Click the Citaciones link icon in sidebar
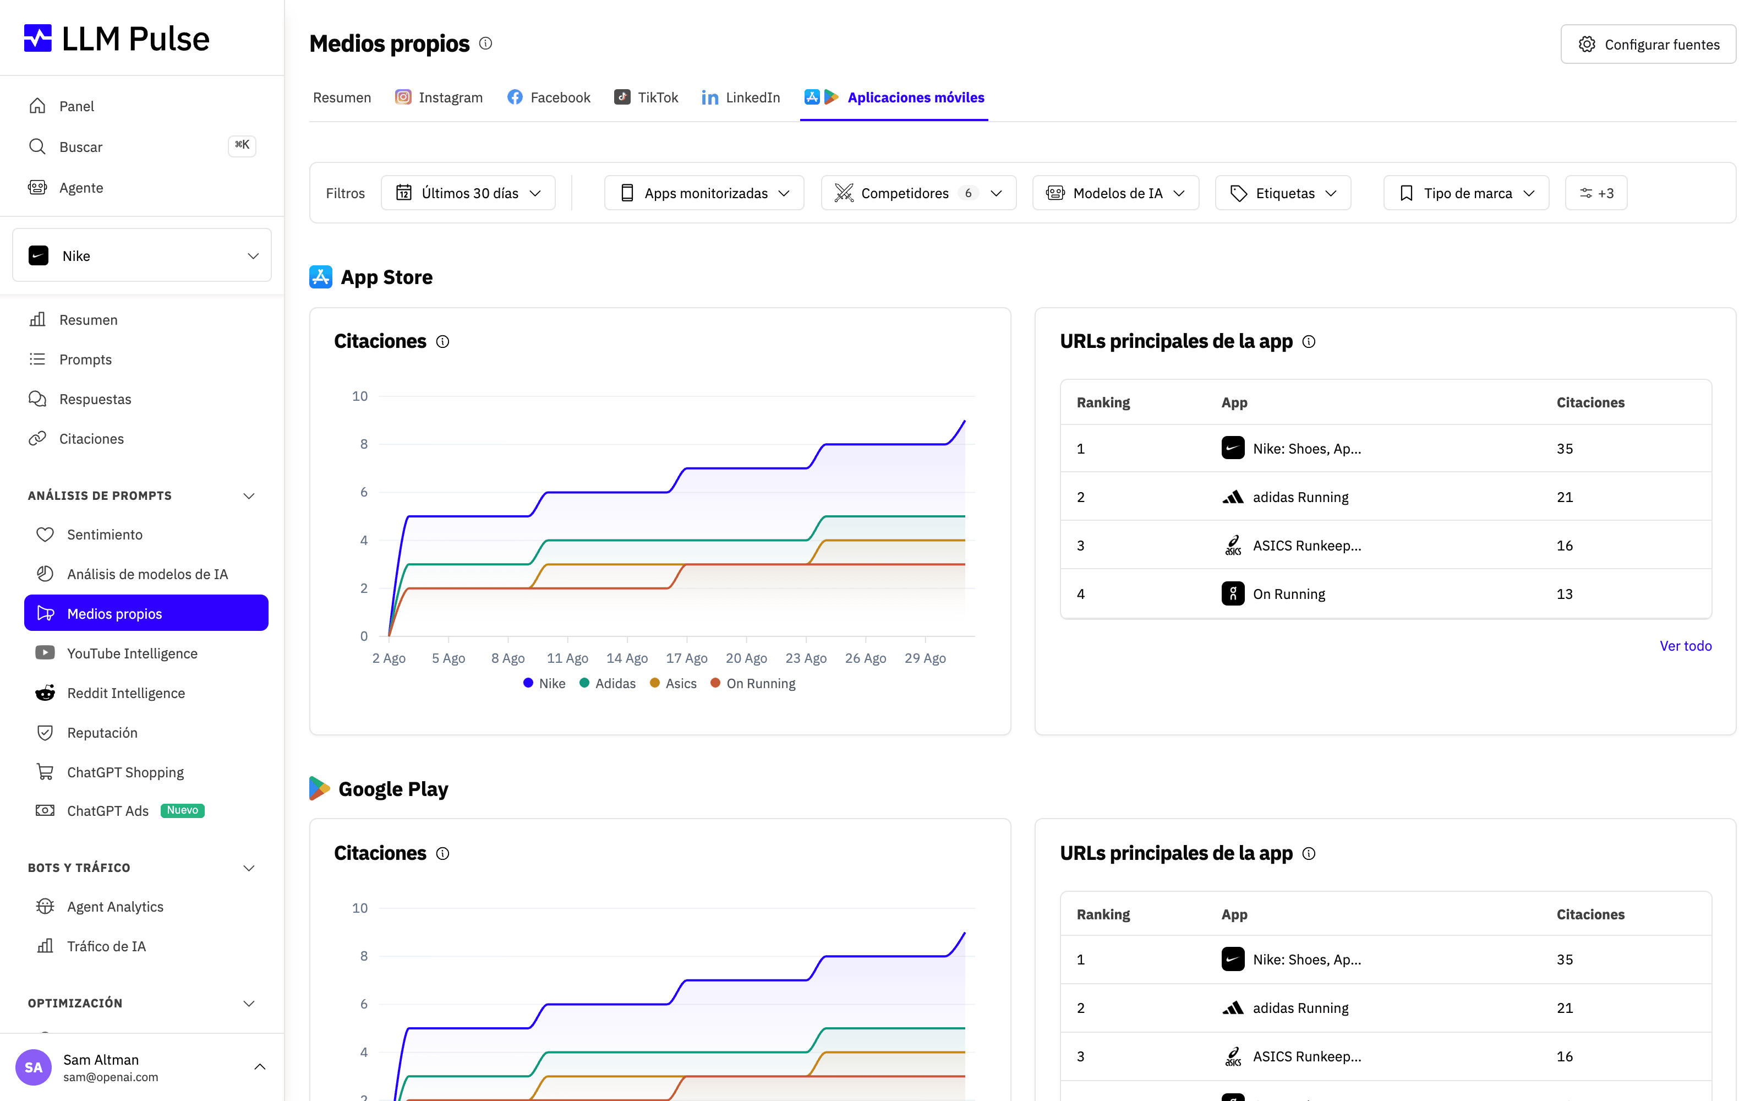Screen dimensions: 1761x1101 [37, 438]
